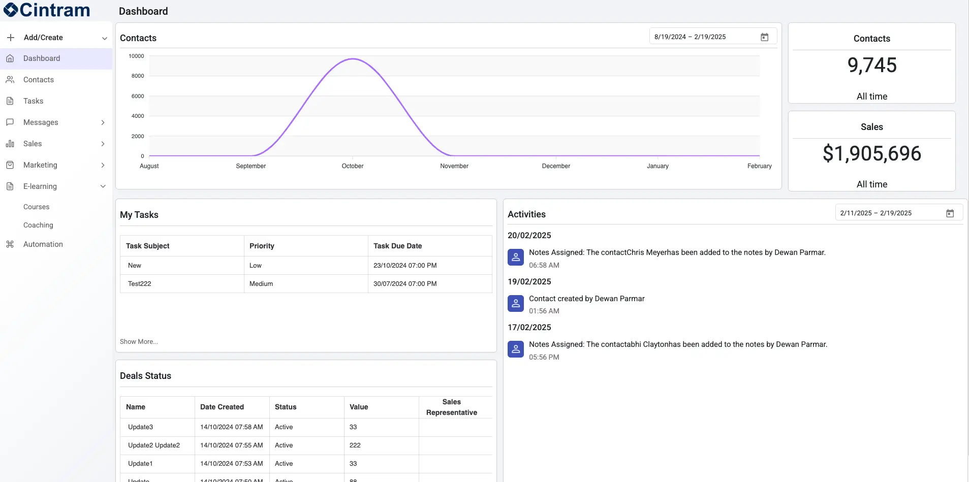The height and width of the screenshot is (482, 969).
Task: Click Show More in My Tasks
Action: pyautogui.click(x=139, y=342)
